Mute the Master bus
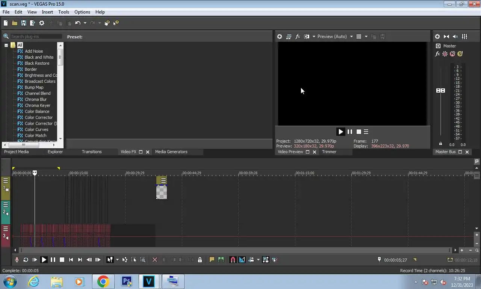This screenshot has height=289, width=481. point(452,54)
